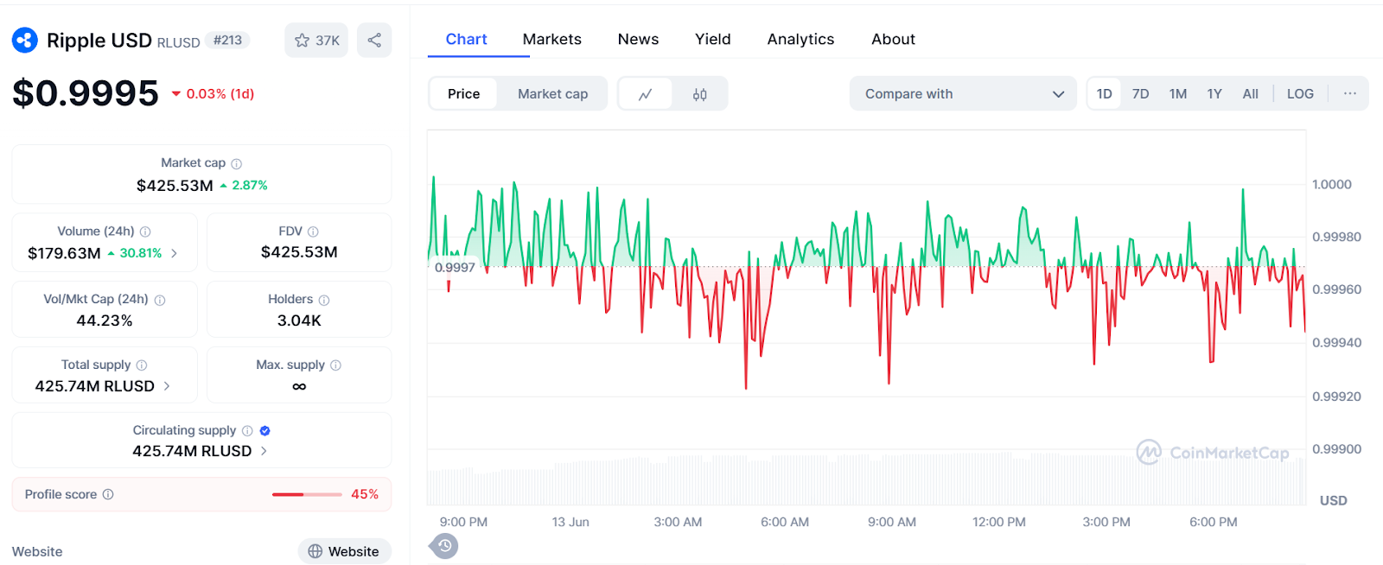The image size is (1383, 565).
Task: Click the $0.9995 current price
Action: point(86,93)
